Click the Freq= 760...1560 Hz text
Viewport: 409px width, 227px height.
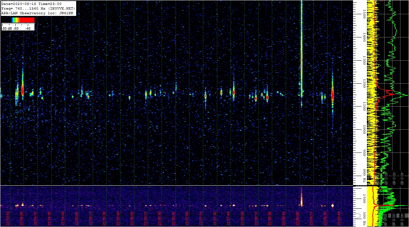point(23,8)
